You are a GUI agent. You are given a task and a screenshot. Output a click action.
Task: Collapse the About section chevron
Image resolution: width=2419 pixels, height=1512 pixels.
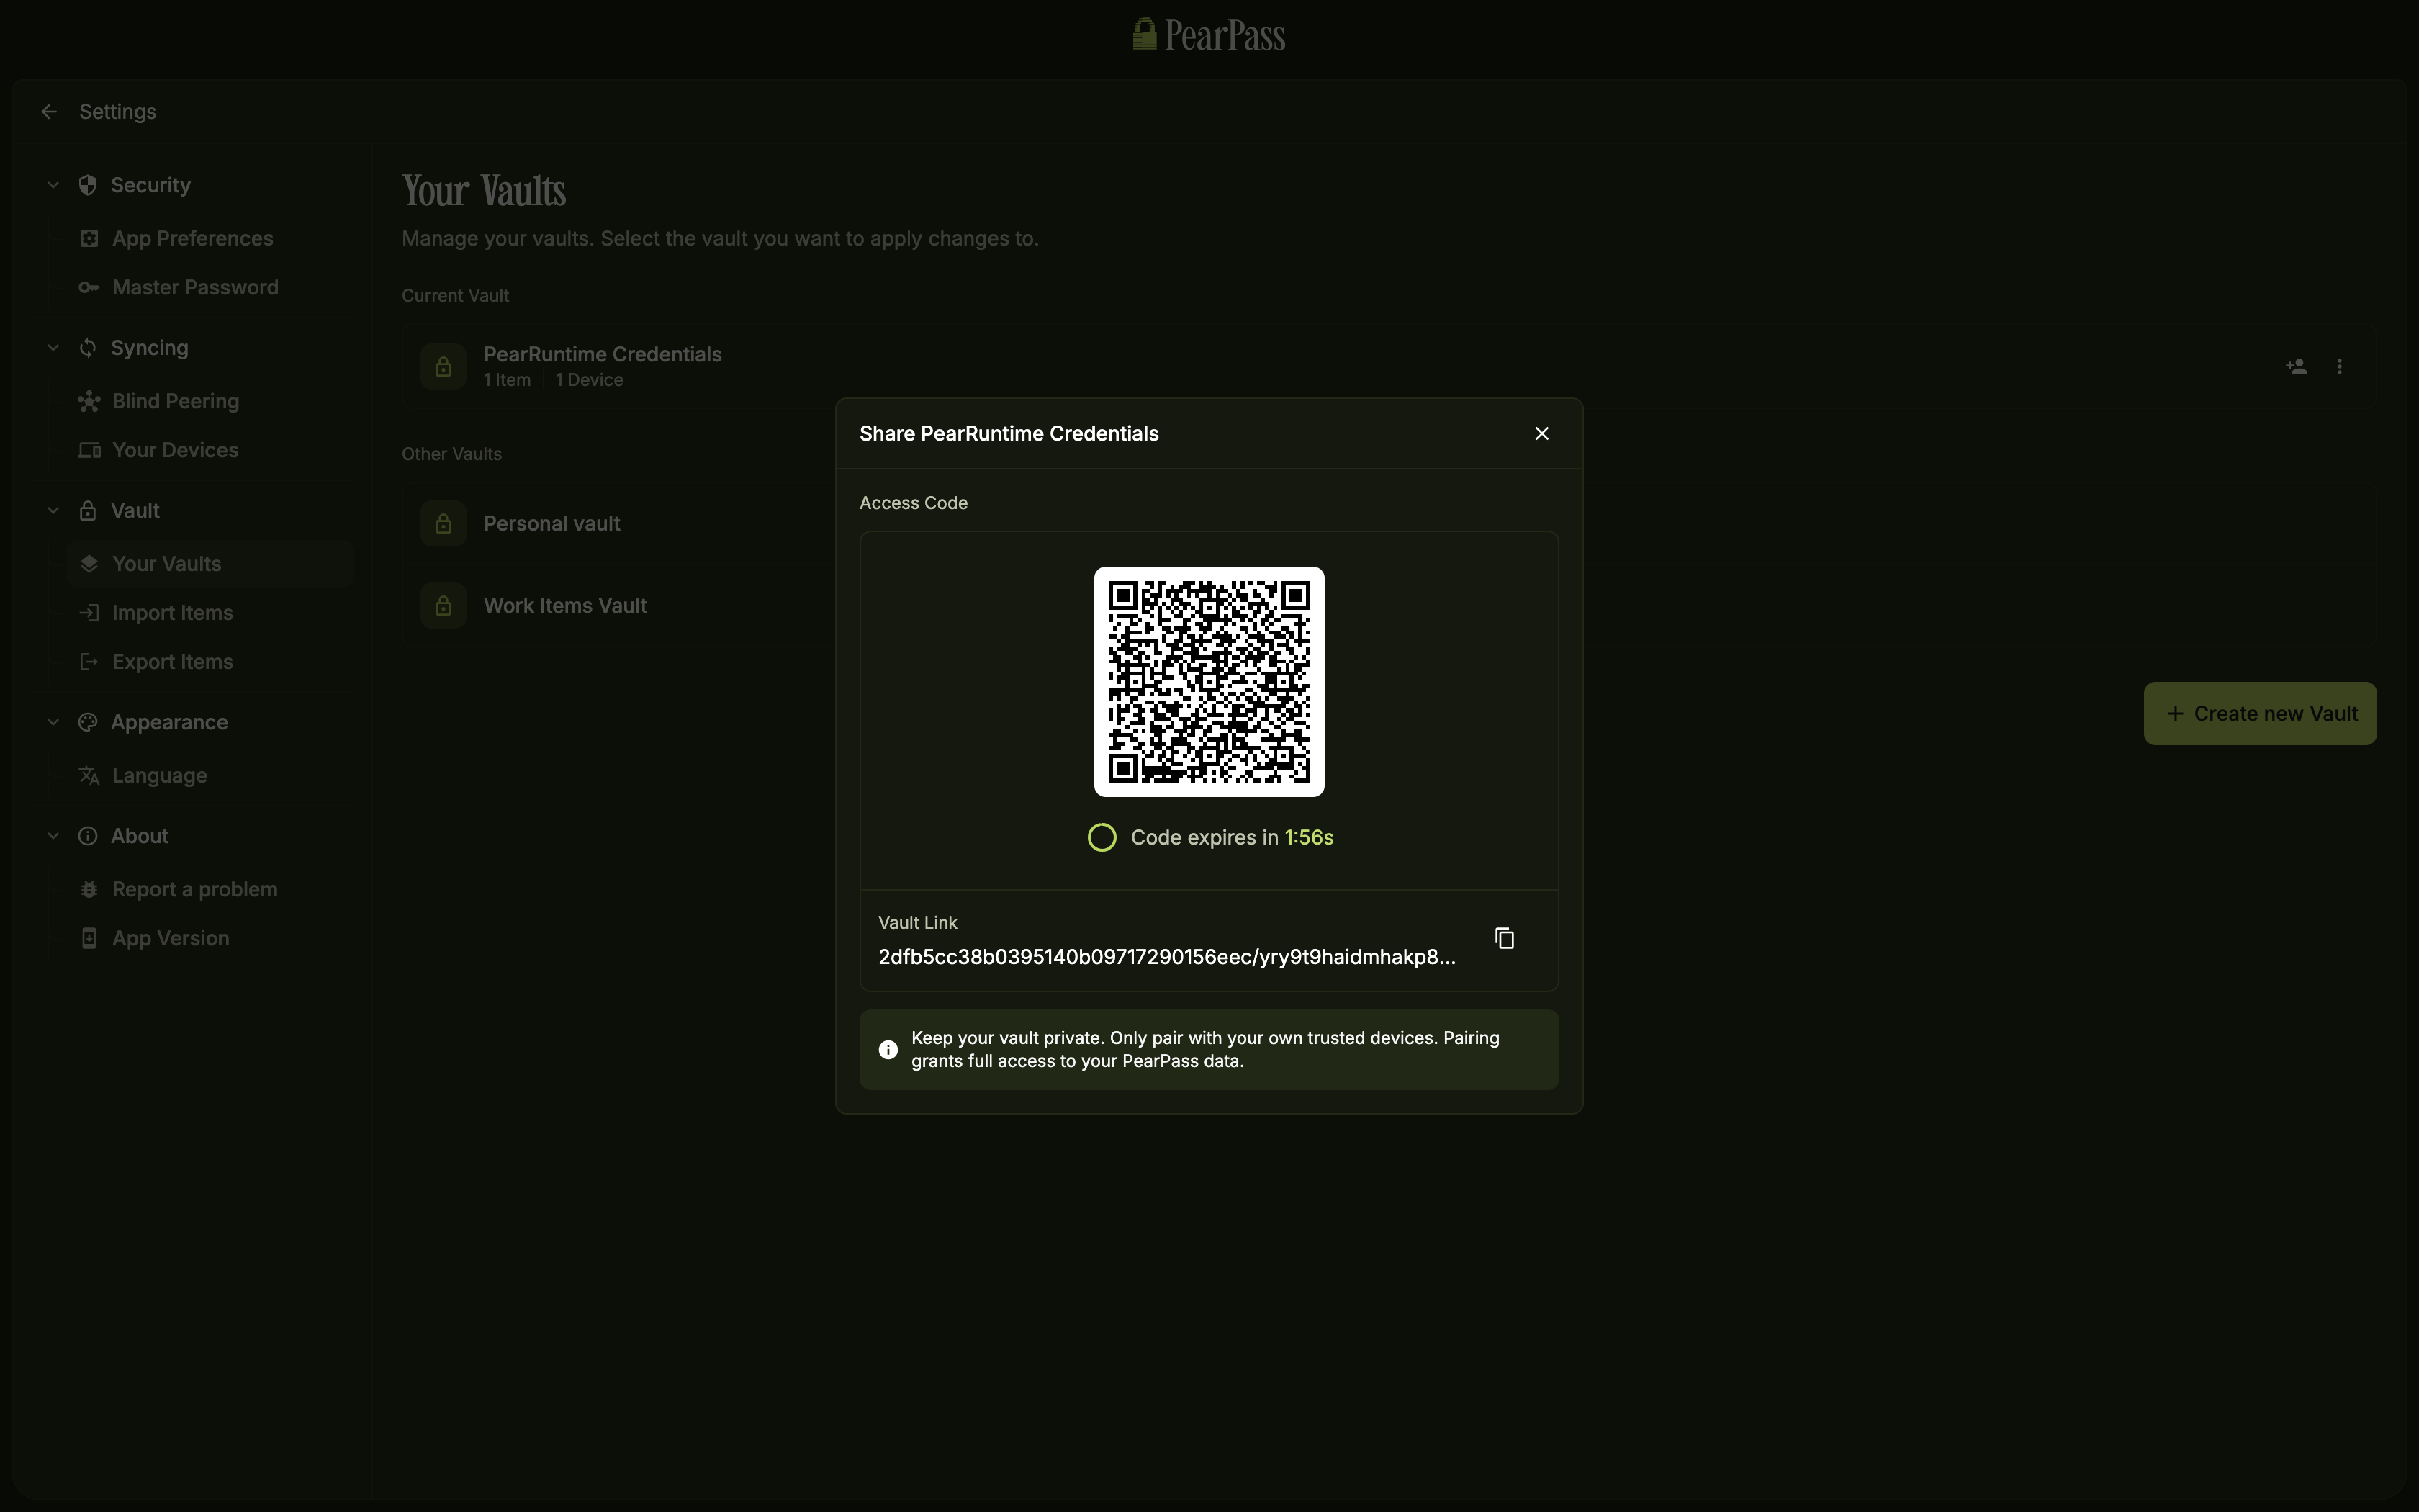(53, 836)
